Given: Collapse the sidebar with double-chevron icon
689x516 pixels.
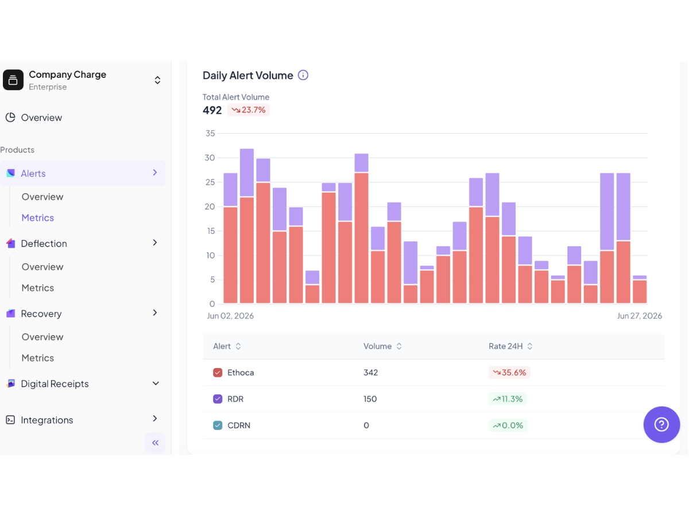Looking at the screenshot, I should point(155,443).
